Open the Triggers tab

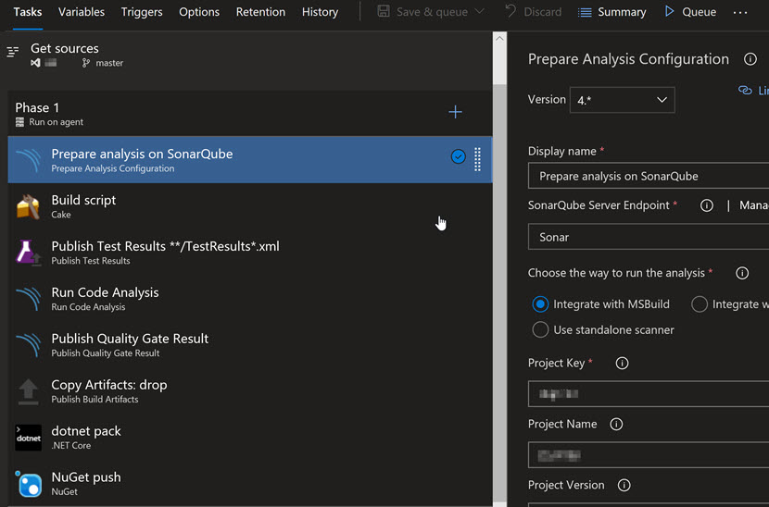tap(142, 12)
